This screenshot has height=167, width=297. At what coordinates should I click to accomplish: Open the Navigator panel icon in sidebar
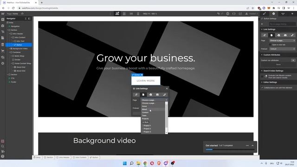tap(3, 32)
